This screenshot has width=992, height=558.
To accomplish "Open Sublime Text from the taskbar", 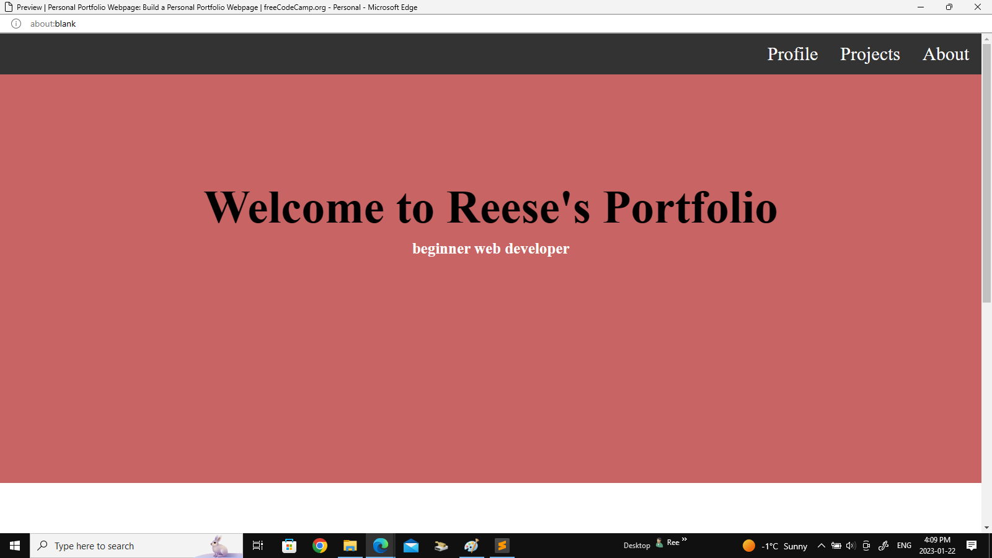I will (502, 546).
